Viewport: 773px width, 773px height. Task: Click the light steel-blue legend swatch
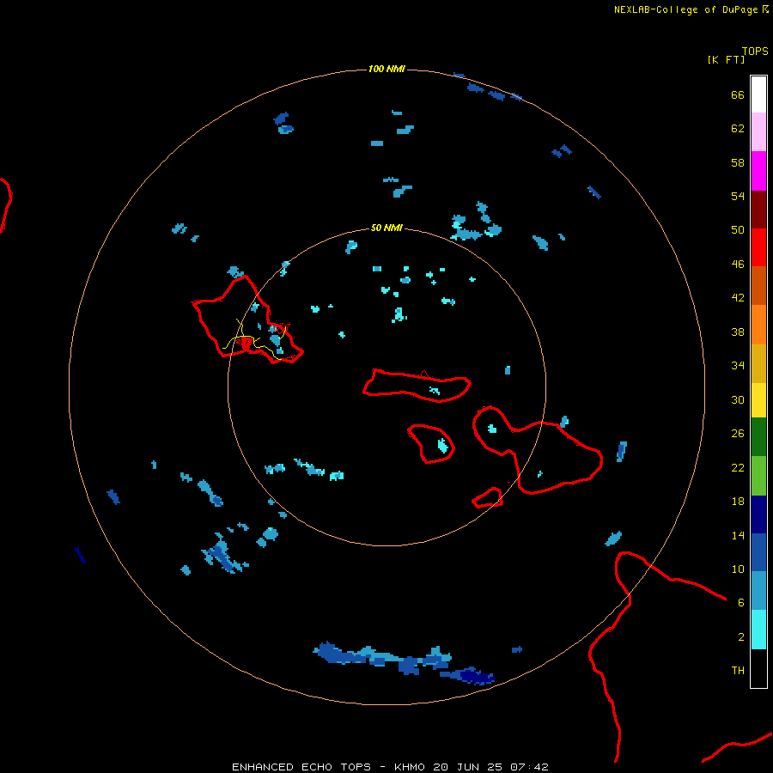(758, 591)
